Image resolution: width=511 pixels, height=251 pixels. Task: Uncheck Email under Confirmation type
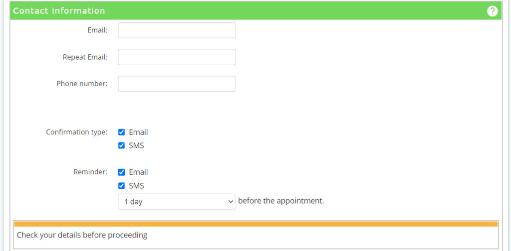[x=121, y=132]
